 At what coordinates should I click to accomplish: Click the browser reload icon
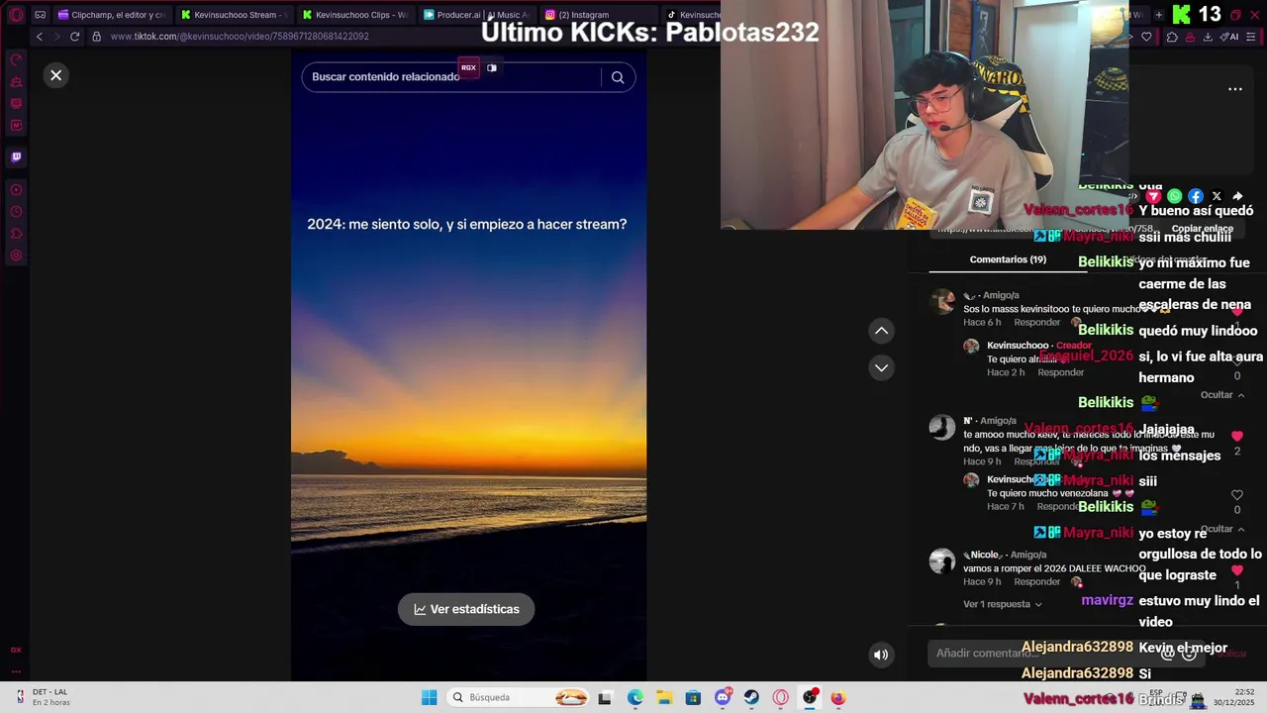pyautogui.click(x=74, y=37)
